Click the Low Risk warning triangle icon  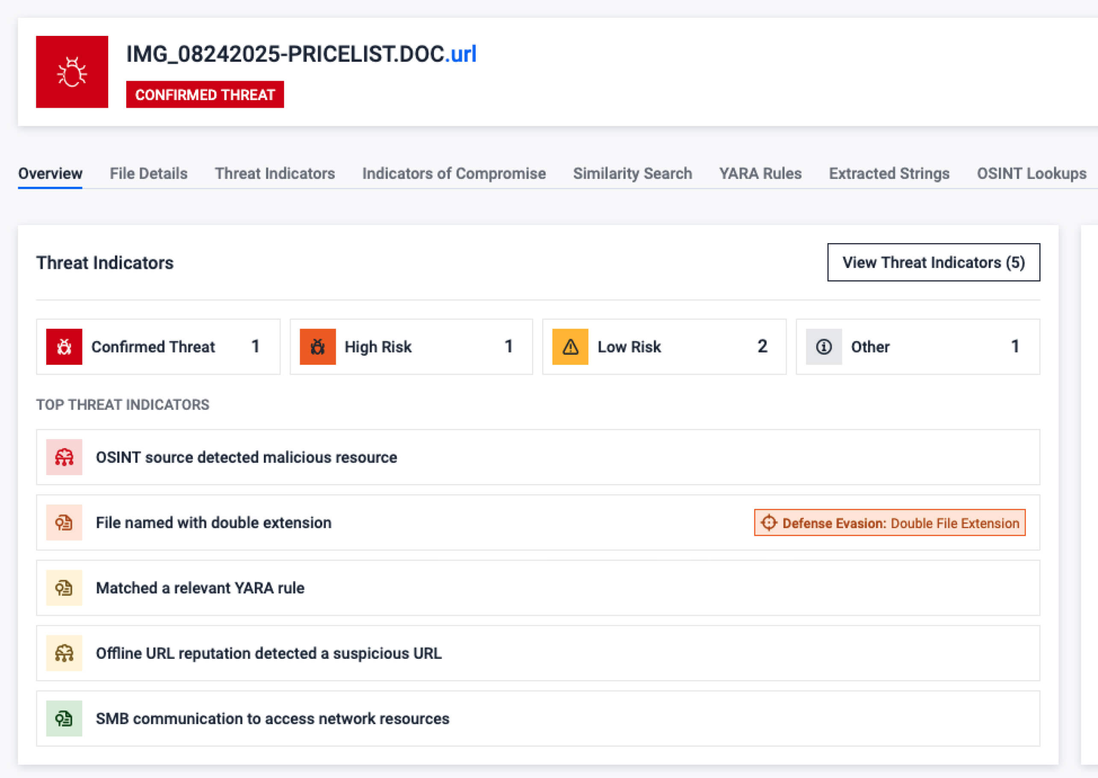[570, 346]
